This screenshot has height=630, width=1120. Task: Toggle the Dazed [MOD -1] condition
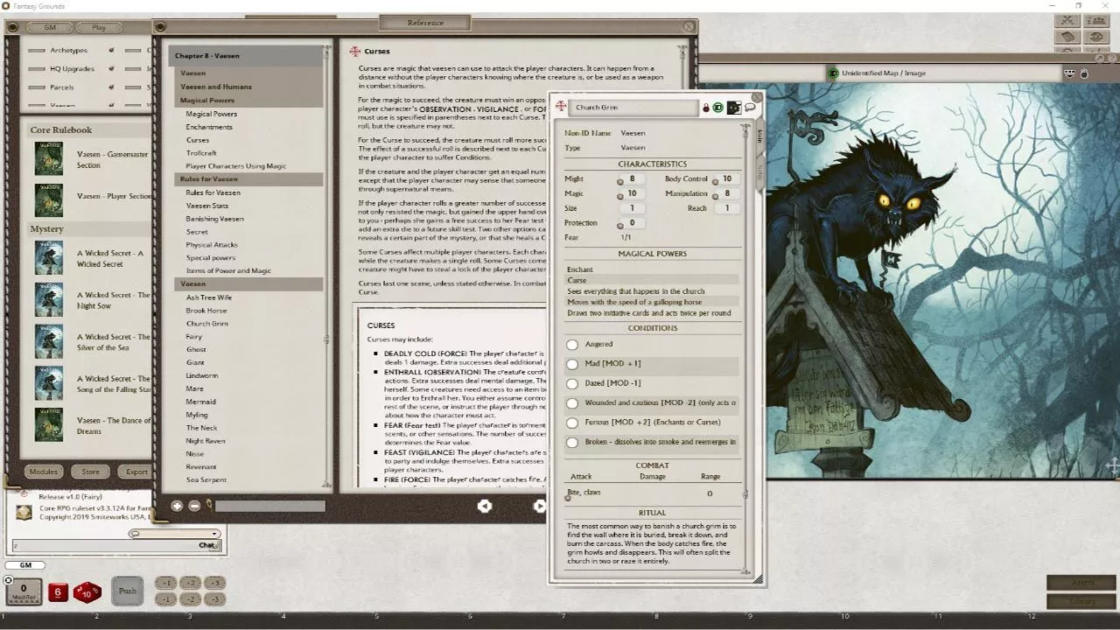tap(572, 383)
